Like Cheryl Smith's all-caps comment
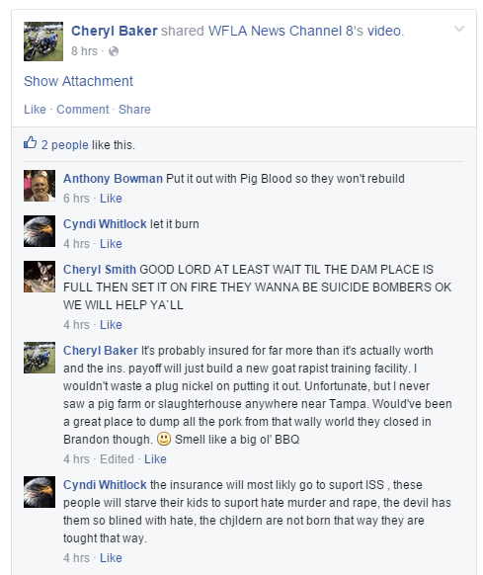483x575 pixels. (111, 325)
